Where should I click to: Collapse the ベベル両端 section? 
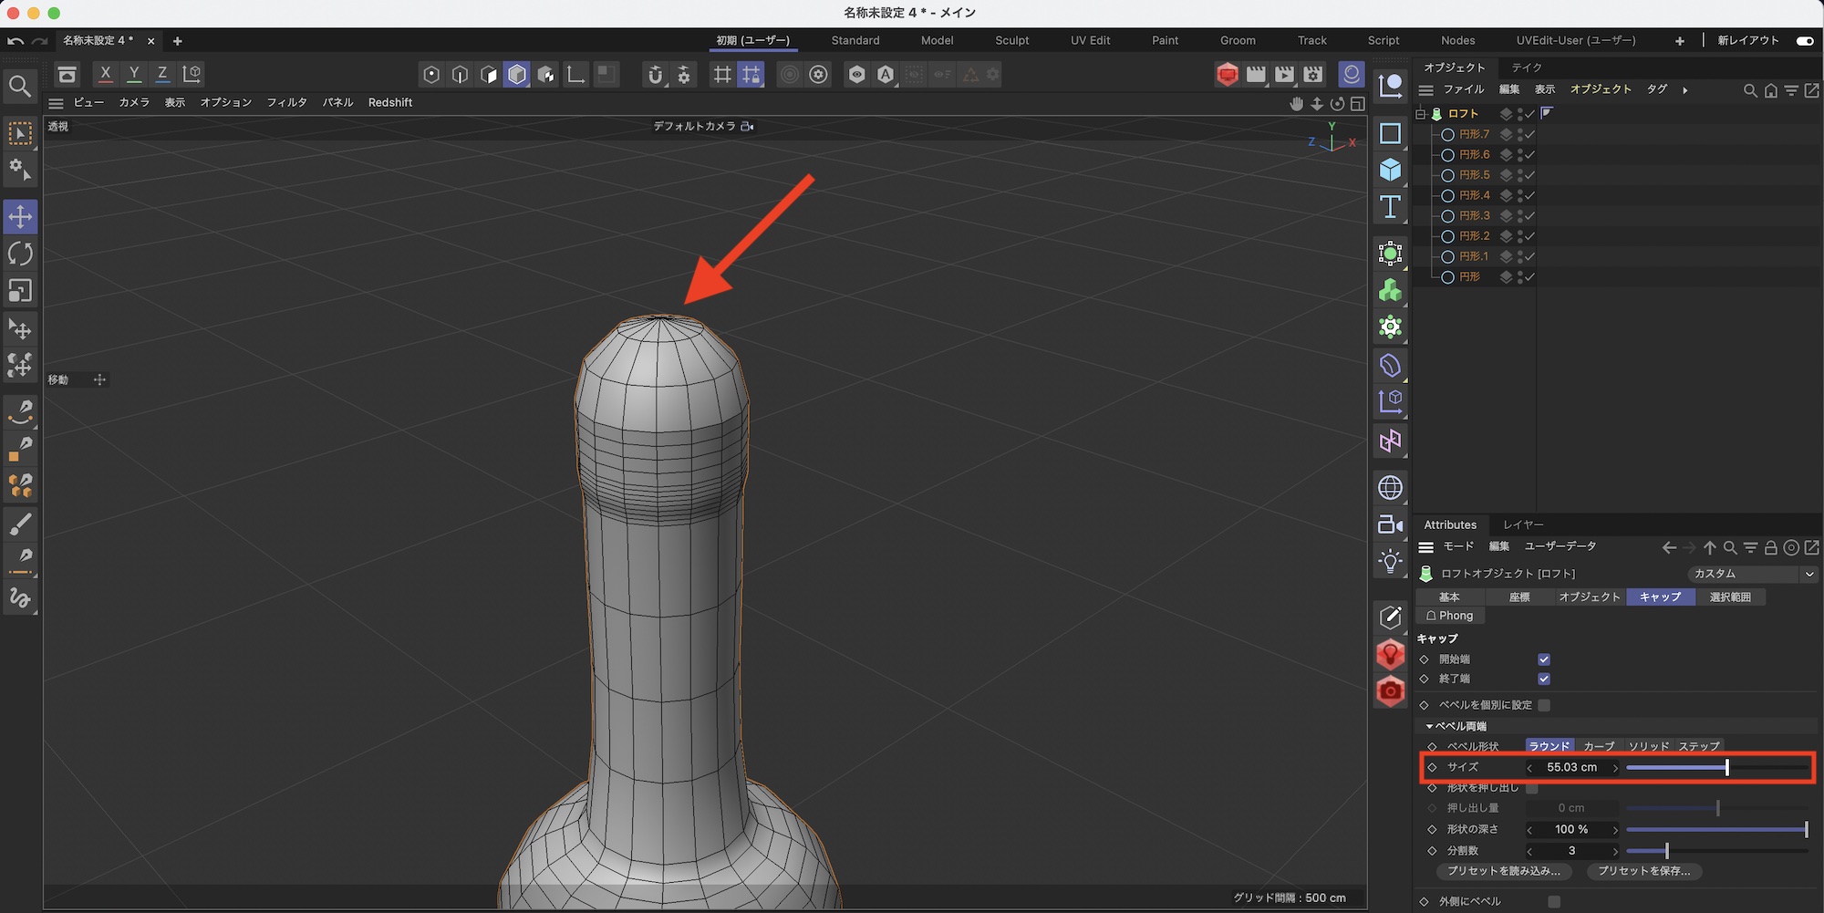1429,726
